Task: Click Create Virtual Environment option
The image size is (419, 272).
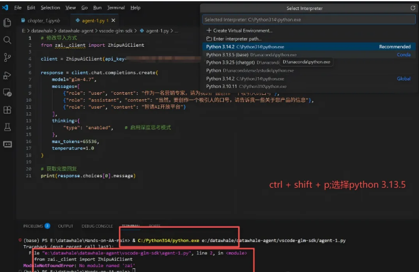Action: (x=243, y=30)
